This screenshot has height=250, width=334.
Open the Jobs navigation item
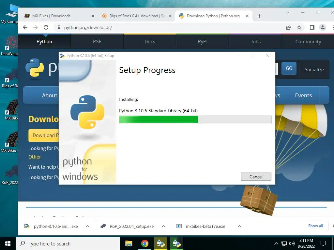click(x=255, y=41)
